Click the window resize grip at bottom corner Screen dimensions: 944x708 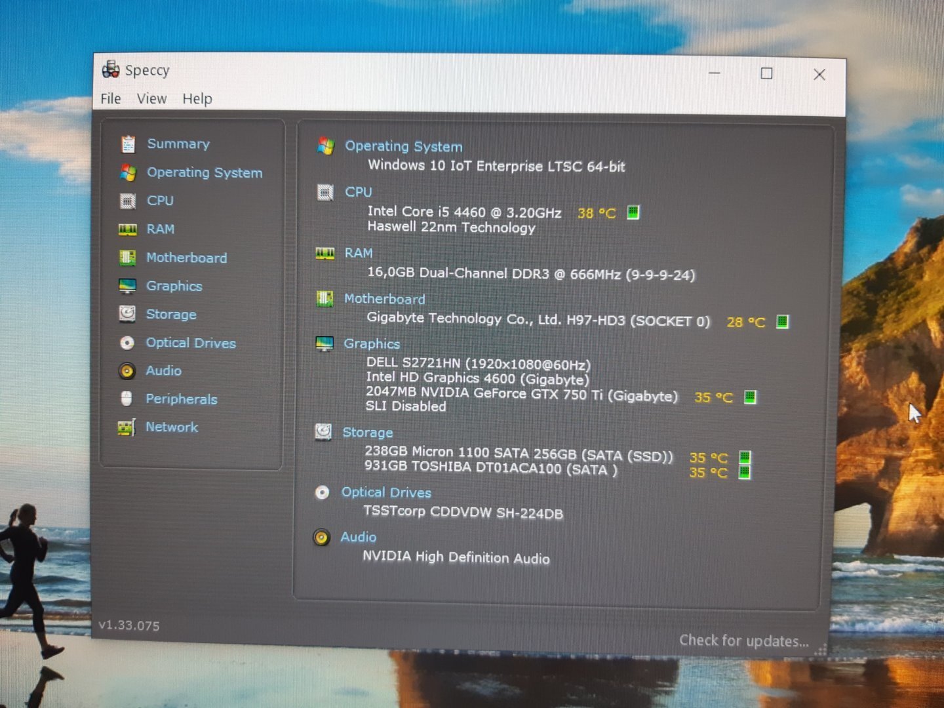tap(820, 650)
